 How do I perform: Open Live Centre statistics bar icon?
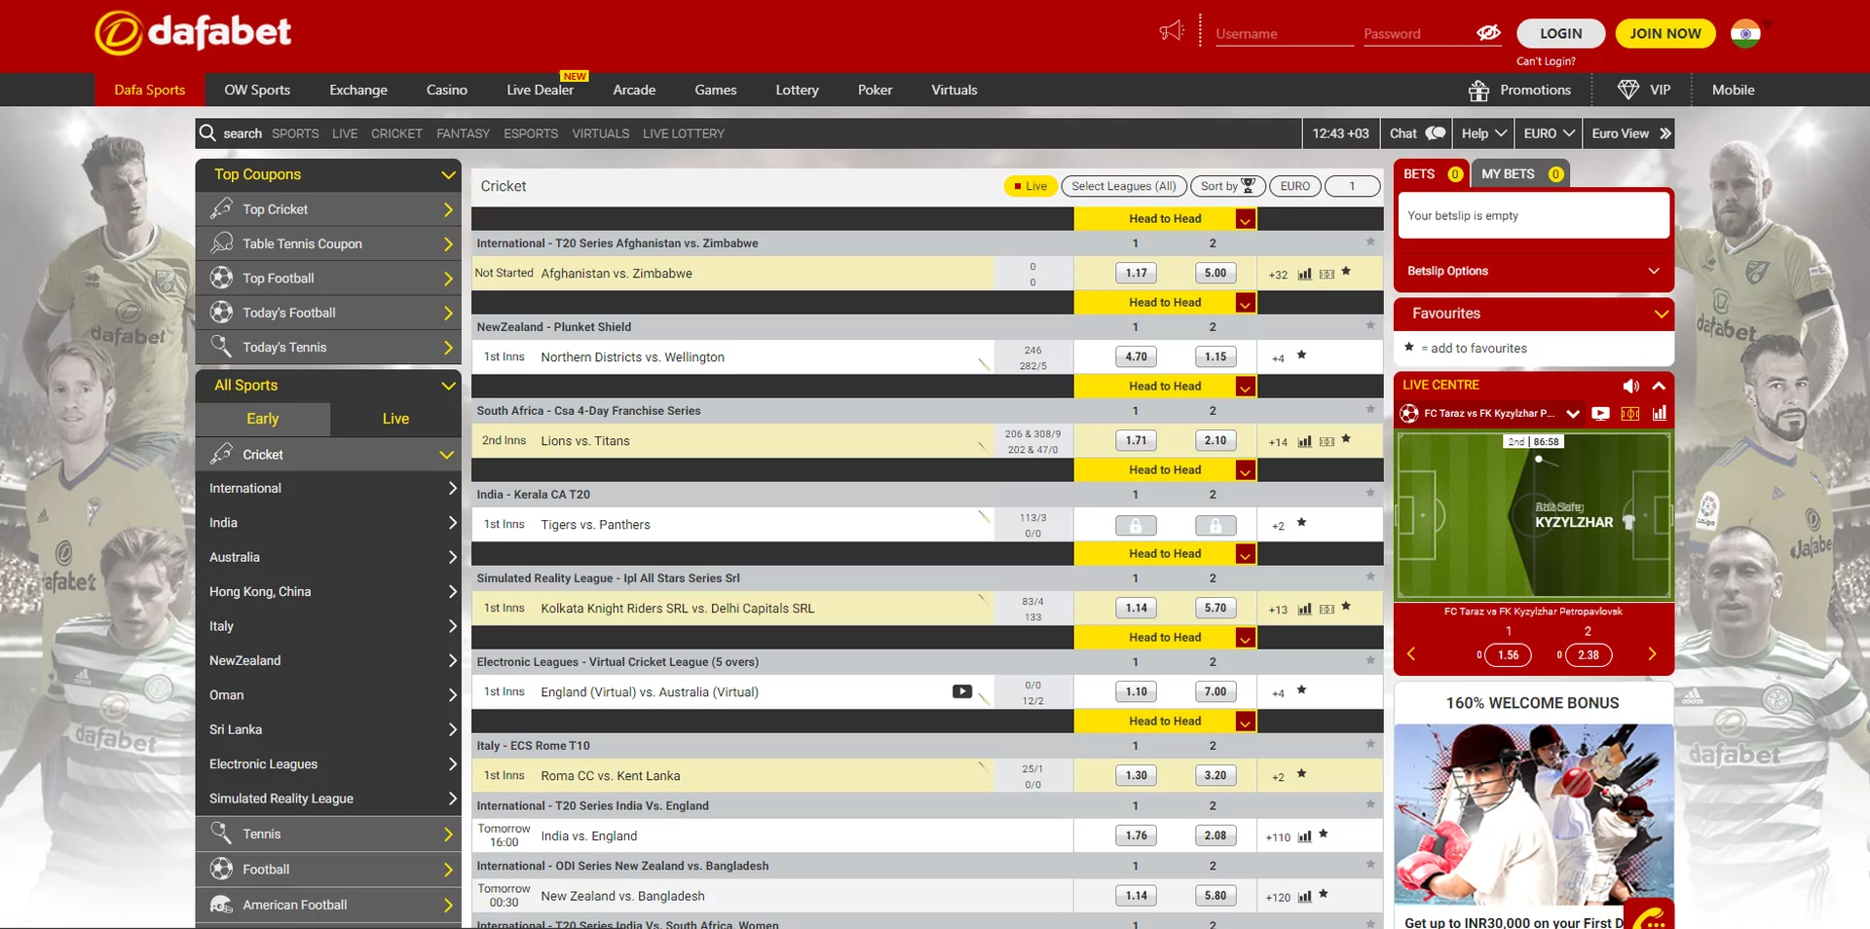click(x=1660, y=414)
